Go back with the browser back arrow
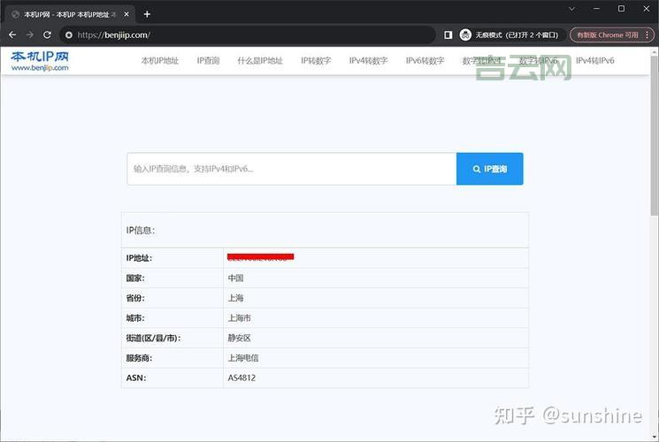The height and width of the screenshot is (442, 659). coord(12,34)
